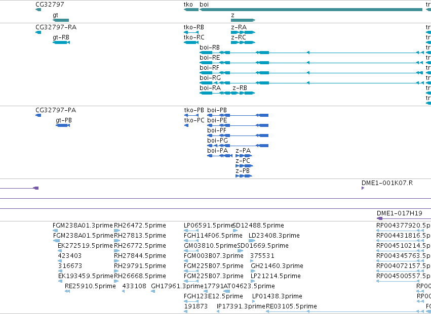This screenshot has height=314, width=431.
Task: Click the IP17391.3prime EST label
Action: 241,306
